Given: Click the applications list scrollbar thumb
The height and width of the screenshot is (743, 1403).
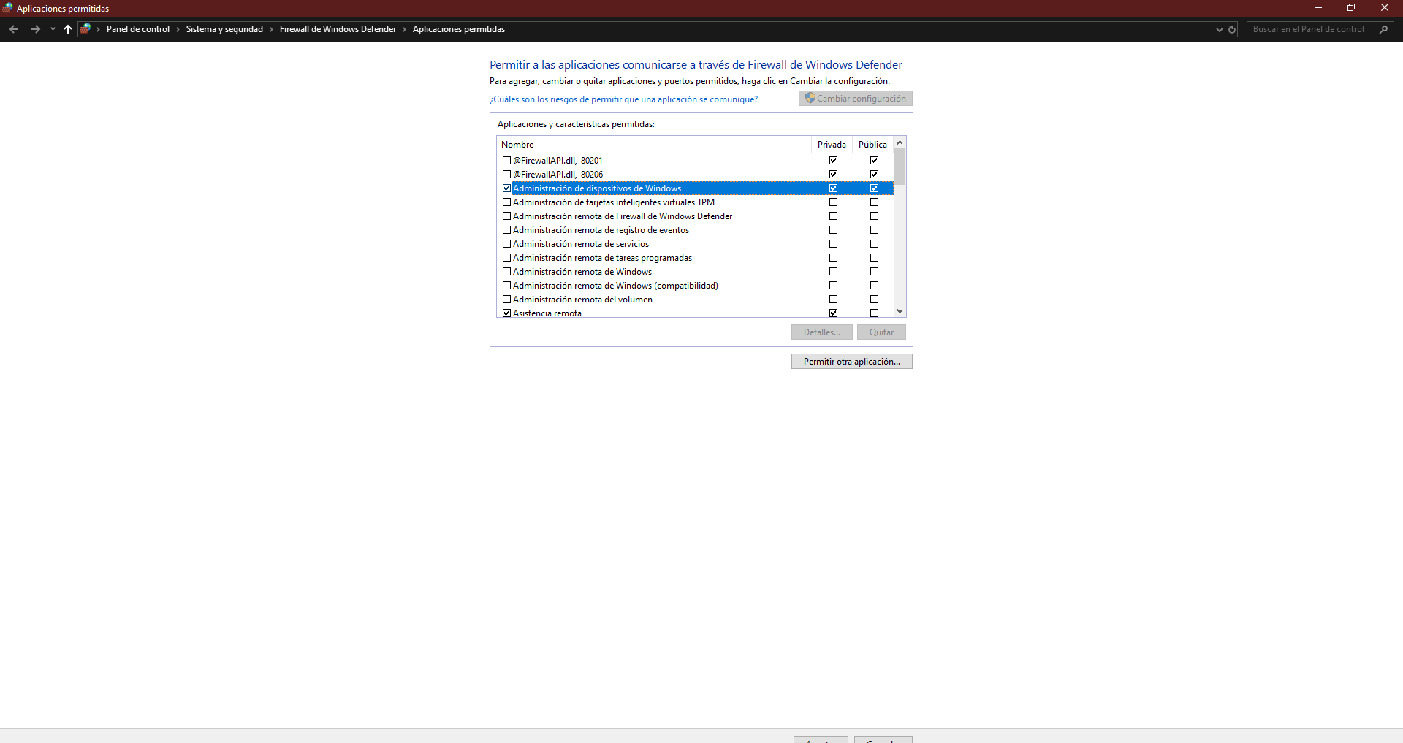Looking at the screenshot, I should tap(900, 167).
